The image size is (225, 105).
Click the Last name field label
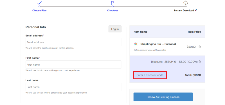[x=32, y=80]
